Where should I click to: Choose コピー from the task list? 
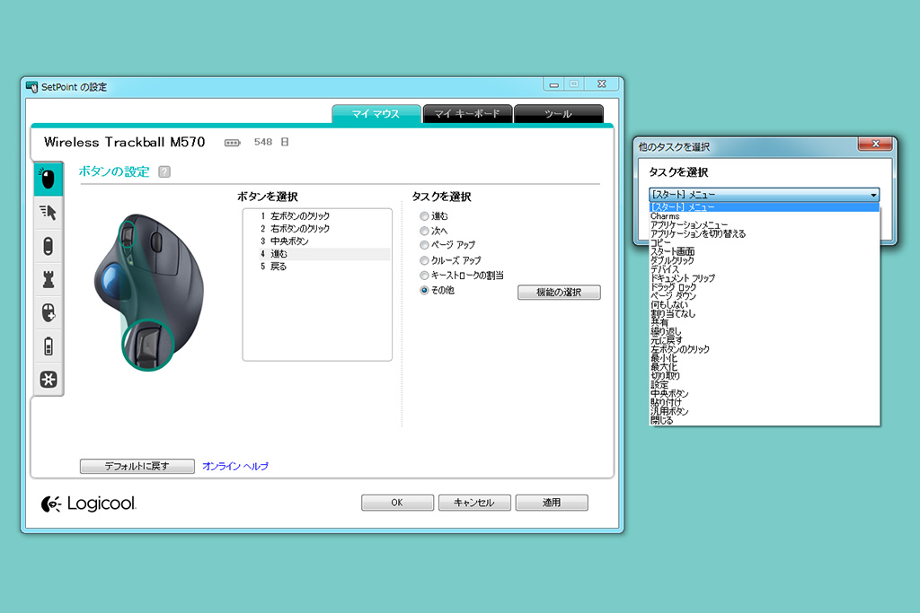[x=765, y=242]
